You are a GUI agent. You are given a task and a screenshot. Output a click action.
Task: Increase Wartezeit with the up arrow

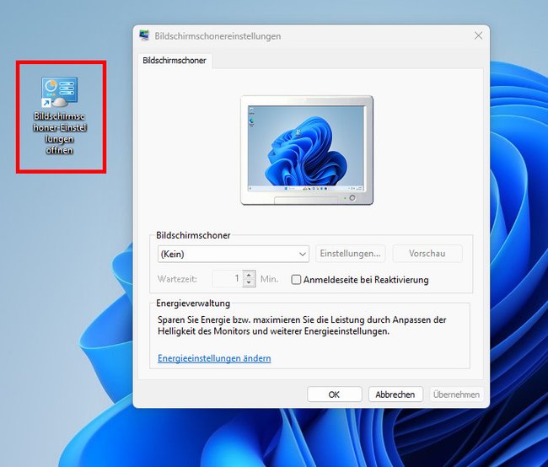pos(249,275)
